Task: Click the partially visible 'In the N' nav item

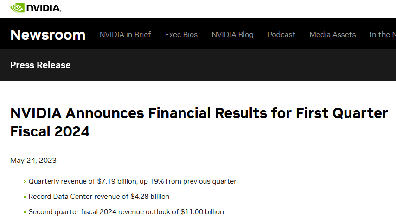Action: (383, 35)
